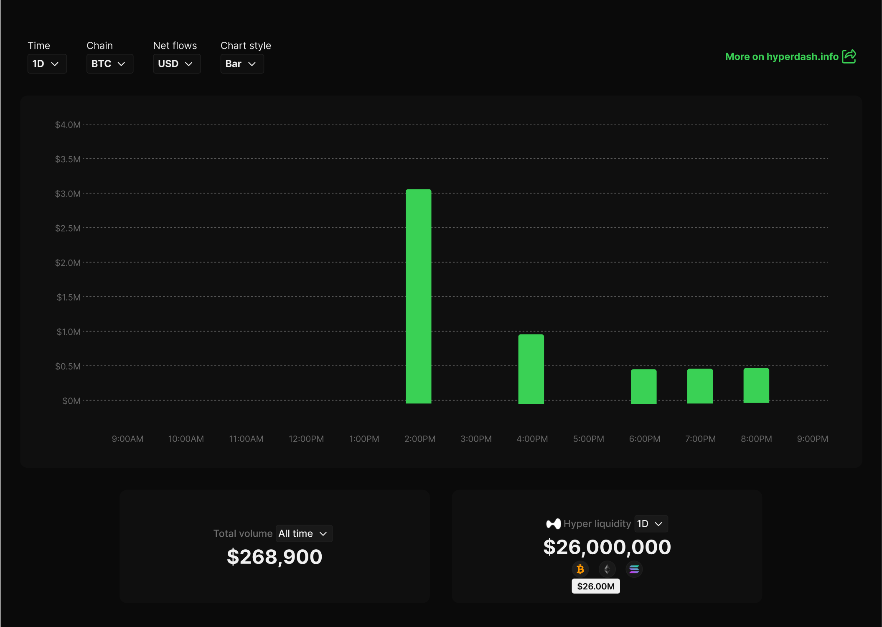Viewport: 882px width, 627px height.
Task: Click the $26.00M value badge
Action: 595,586
